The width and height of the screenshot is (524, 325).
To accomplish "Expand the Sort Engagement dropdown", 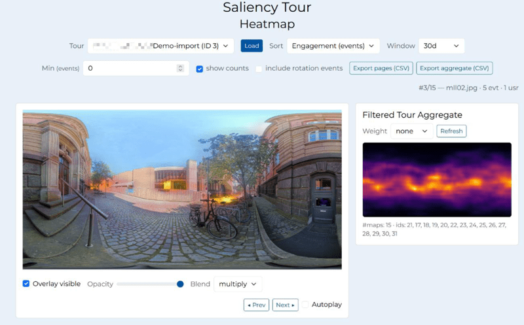I will click(x=334, y=46).
